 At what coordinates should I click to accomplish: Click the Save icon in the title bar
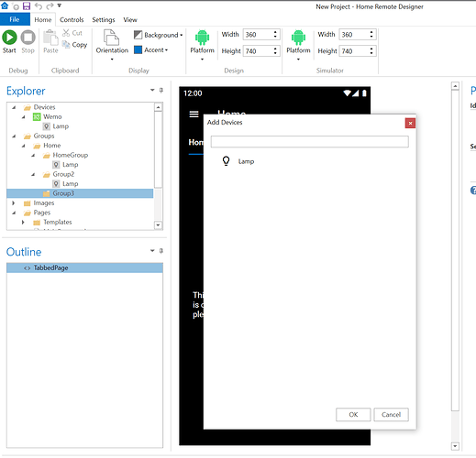(x=27, y=5)
